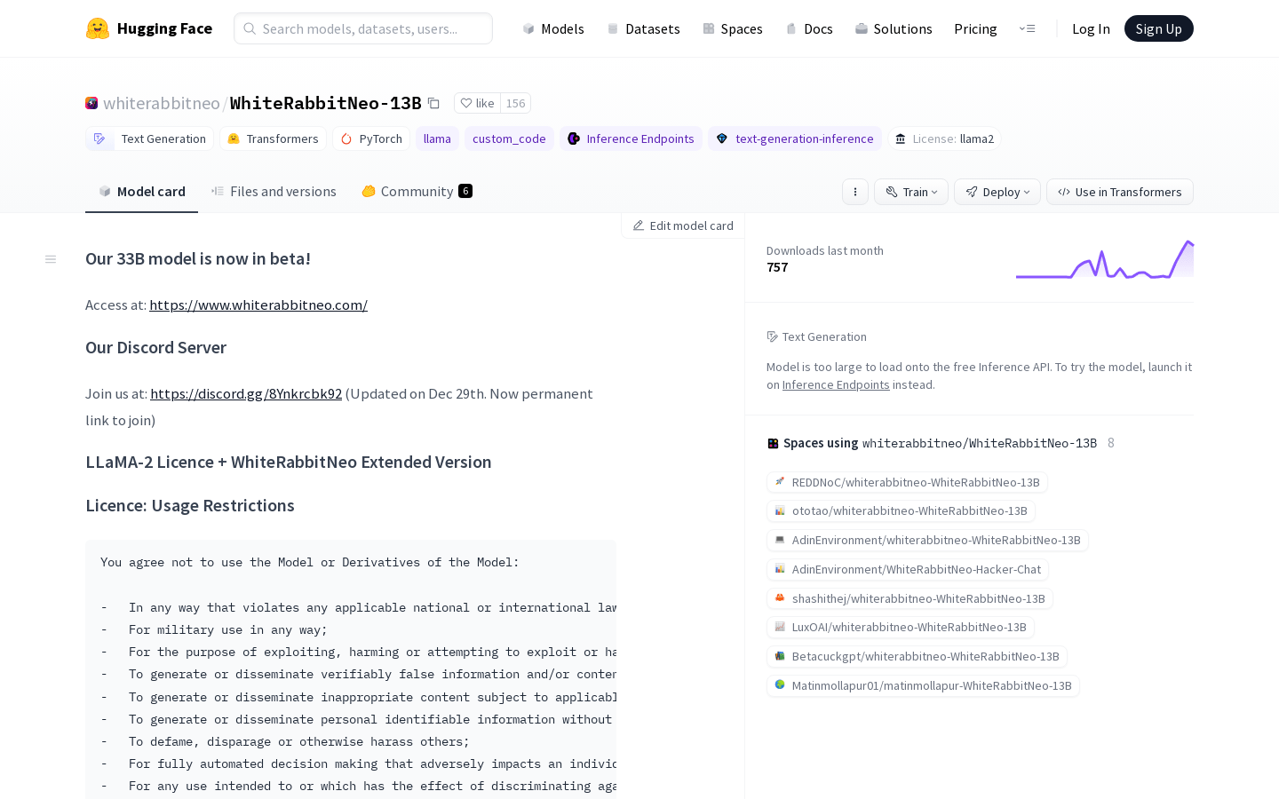Click the text-generation-inference diamond icon
The image size is (1279, 799).
coord(722,138)
